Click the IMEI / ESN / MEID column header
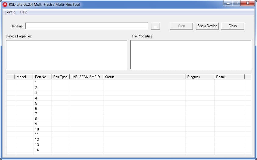Viewport: 257px width, 160px height. click(86, 77)
